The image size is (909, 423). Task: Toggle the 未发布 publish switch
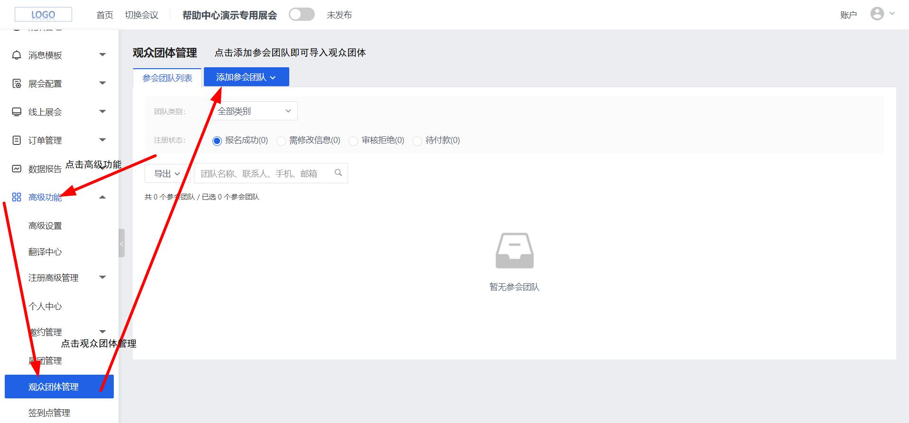tap(302, 15)
